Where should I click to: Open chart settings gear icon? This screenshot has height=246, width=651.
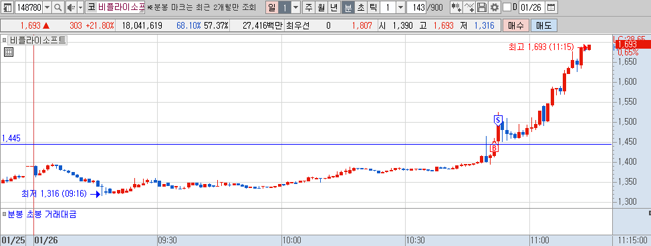click(494, 7)
